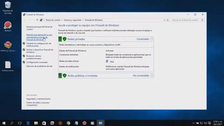The width and height of the screenshot is (224, 126).
Task: Open Configuración avanzada
Action: (x=37, y=62)
